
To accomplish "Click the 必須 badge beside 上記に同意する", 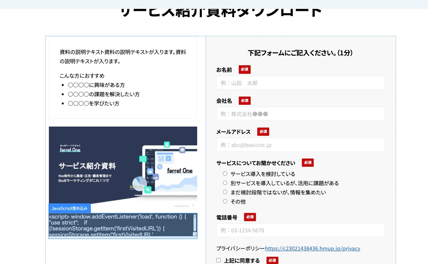I will (272, 260).
